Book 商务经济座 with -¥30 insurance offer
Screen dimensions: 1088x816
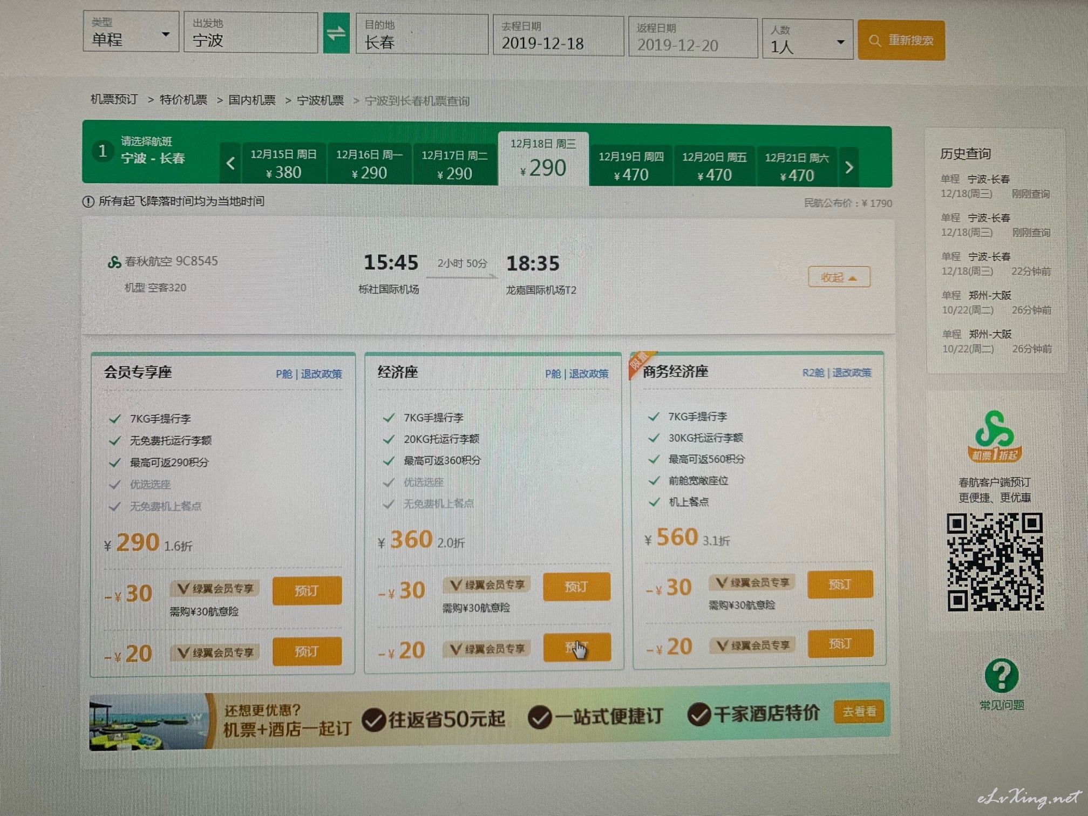click(x=840, y=584)
